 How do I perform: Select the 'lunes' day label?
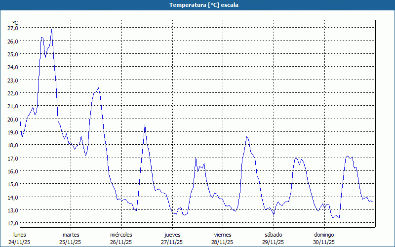coord(20,235)
